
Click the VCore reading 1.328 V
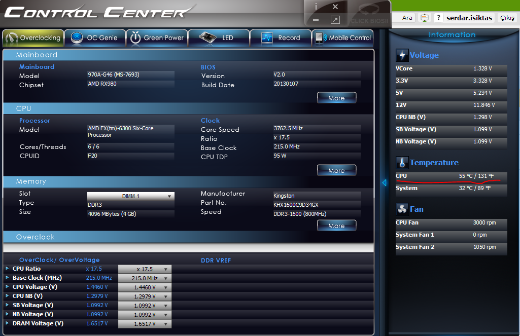pos(482,68)
